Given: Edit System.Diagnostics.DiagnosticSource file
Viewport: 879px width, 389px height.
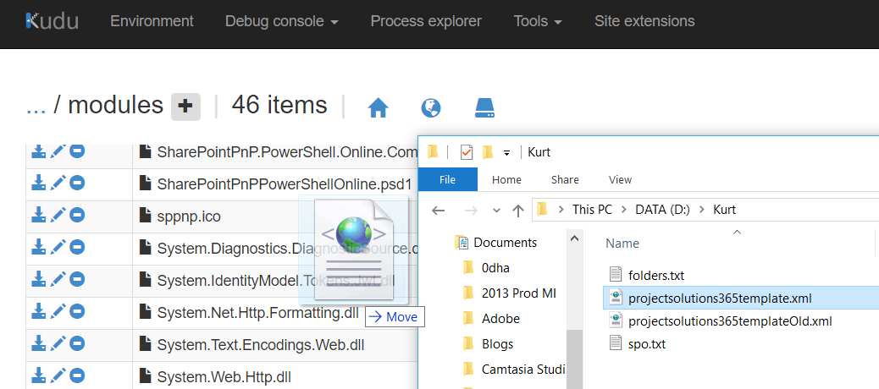Looking at the screenshot, I should [58, 246].
